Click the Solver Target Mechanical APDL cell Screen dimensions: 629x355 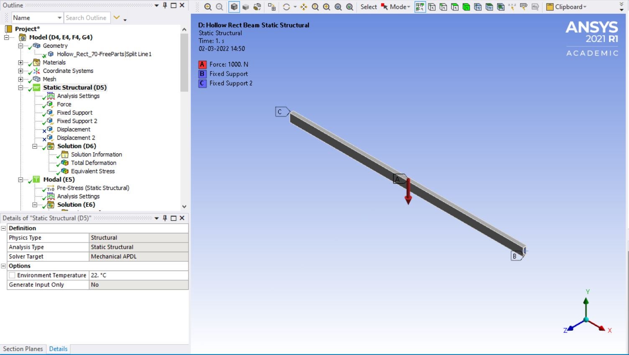click(139, 256)
